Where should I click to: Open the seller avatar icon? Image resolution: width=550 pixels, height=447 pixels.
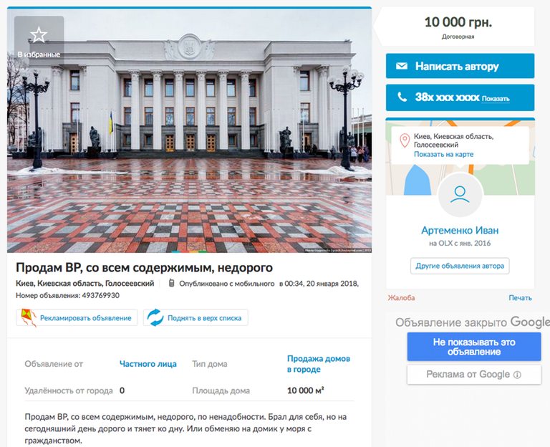(x=460, y=195)
